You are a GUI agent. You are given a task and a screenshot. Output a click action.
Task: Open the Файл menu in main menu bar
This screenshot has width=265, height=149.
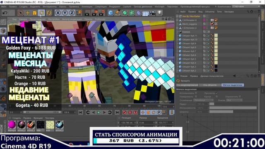pyautogui.click(x=4, y=7)
